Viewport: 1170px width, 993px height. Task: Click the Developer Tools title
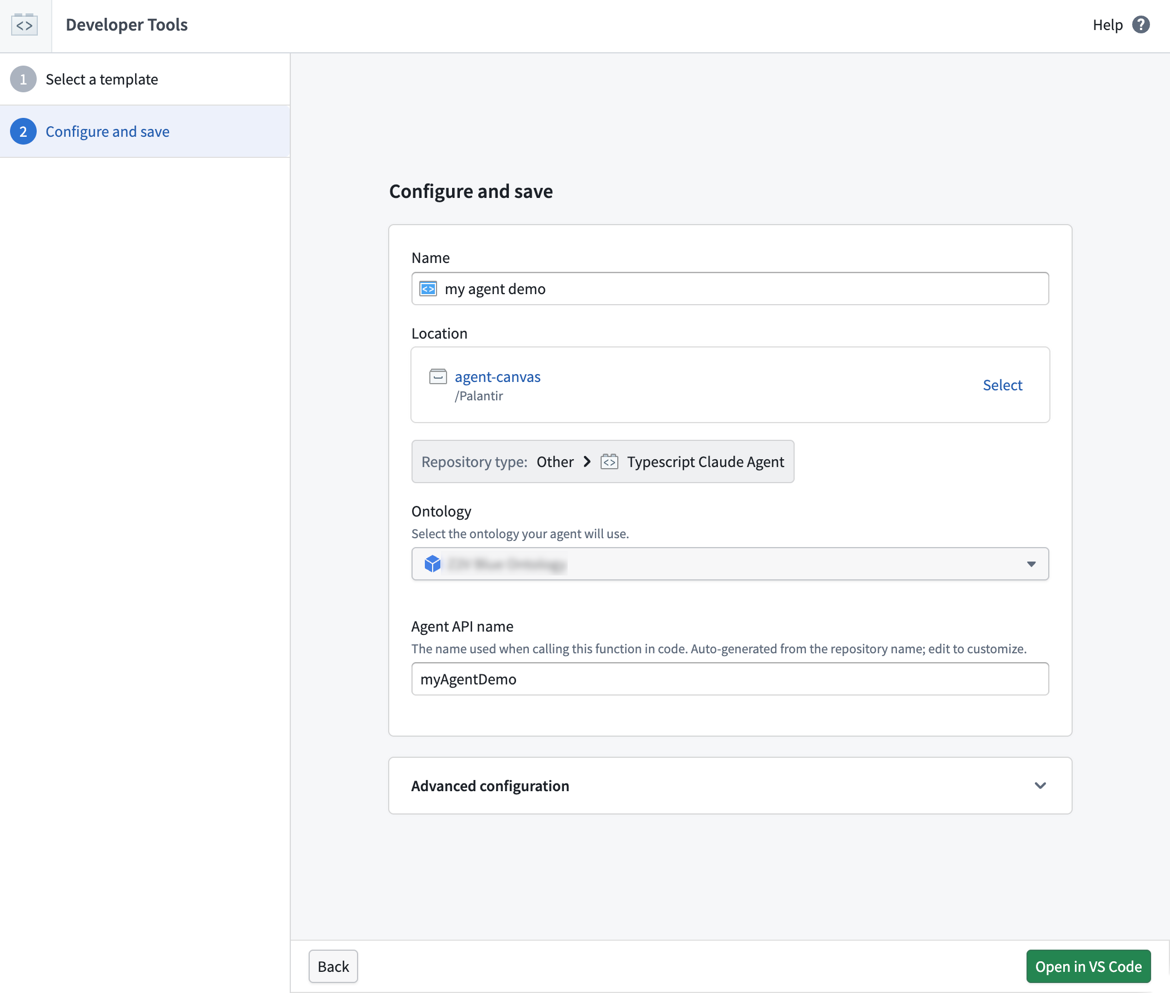pyautogui.click(x=127, y=25)
